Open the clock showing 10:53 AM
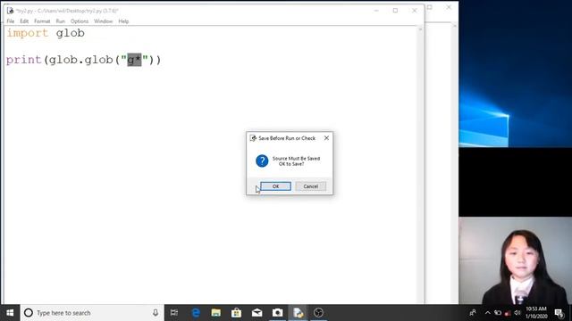The image size is (572, 321). pyautogui.click(x=536, y=313)
